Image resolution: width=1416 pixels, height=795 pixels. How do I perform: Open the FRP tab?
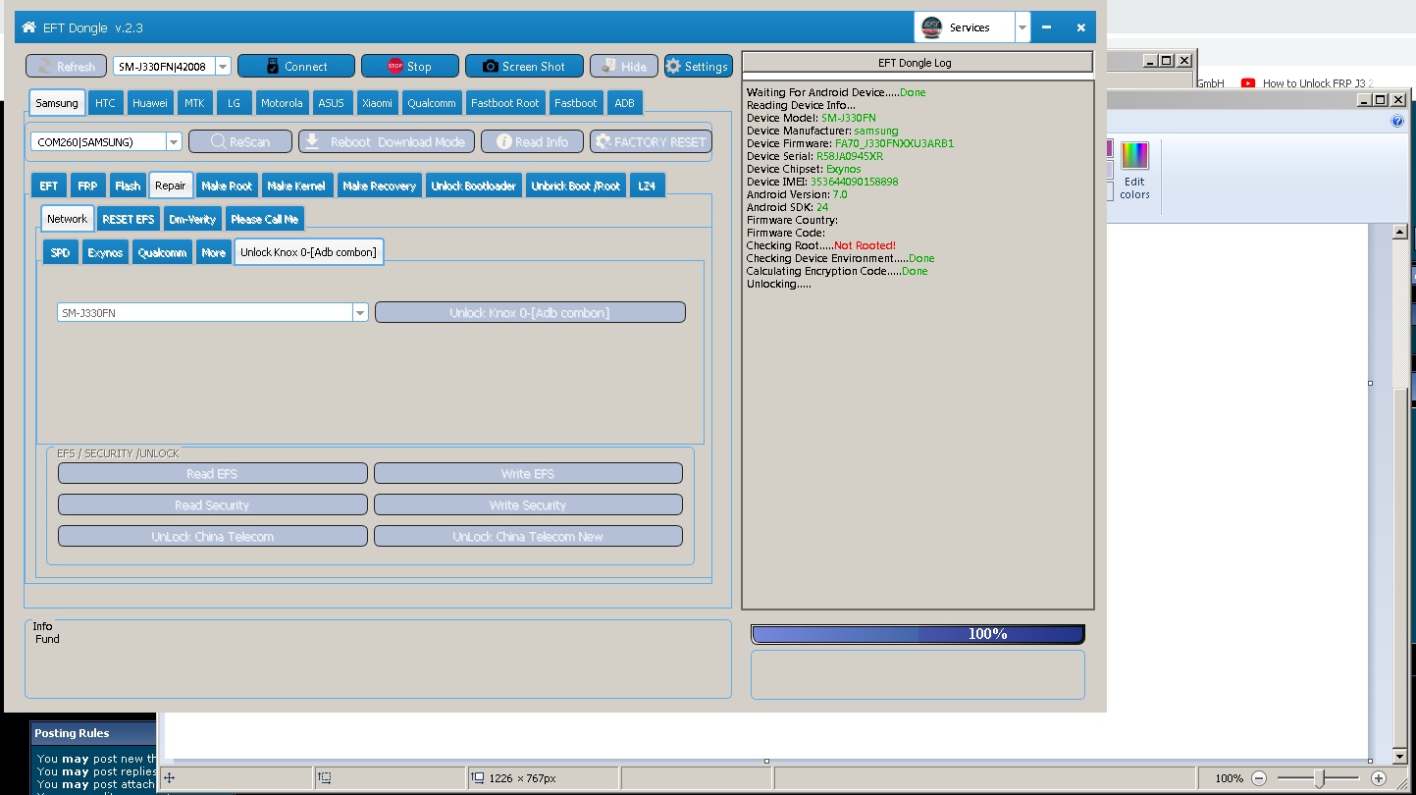click(87, 185)
